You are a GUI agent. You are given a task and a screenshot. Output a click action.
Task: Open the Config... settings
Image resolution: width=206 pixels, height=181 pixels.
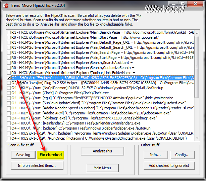[x=183, y=155]
